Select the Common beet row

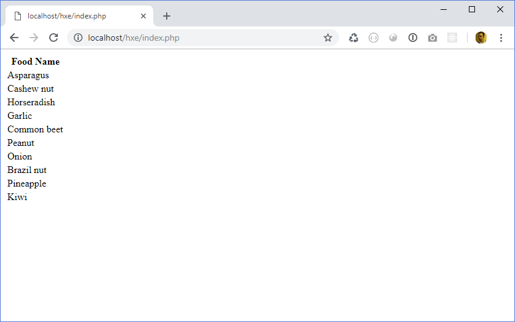tap(35, 129)
